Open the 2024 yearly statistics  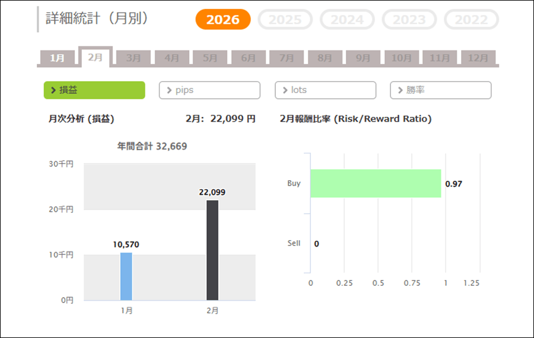point(347,20)
